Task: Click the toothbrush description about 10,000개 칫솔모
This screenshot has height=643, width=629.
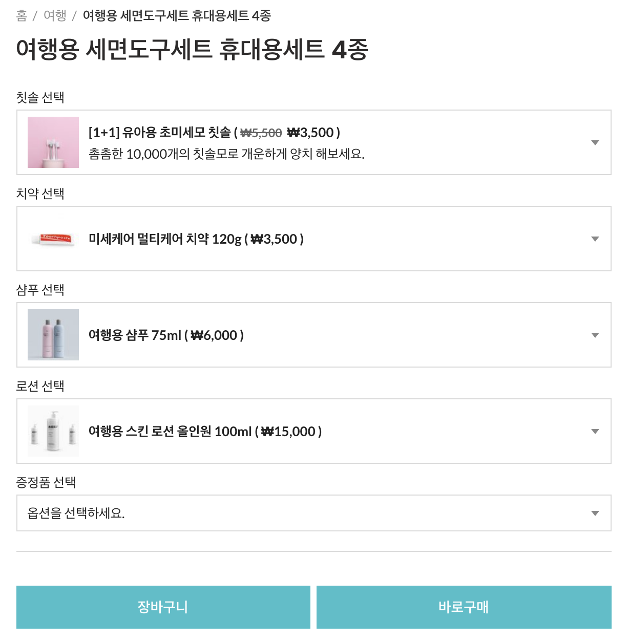Action: (x=226, y=154)
